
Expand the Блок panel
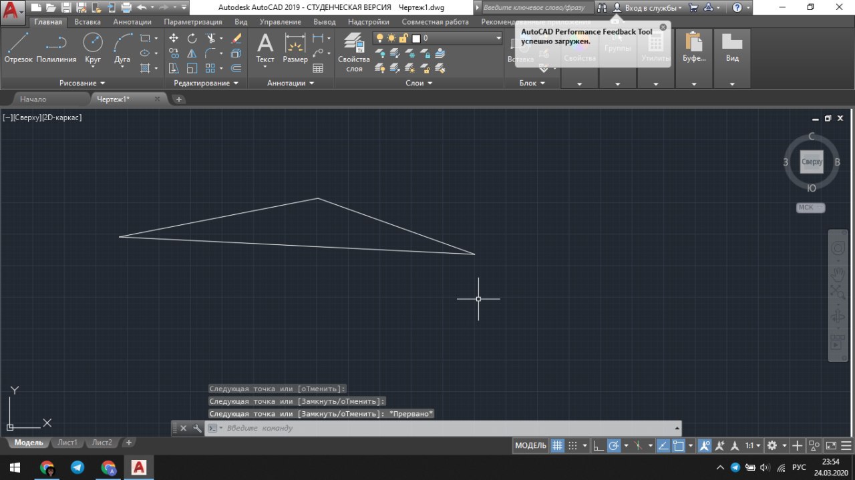point(532,83)
